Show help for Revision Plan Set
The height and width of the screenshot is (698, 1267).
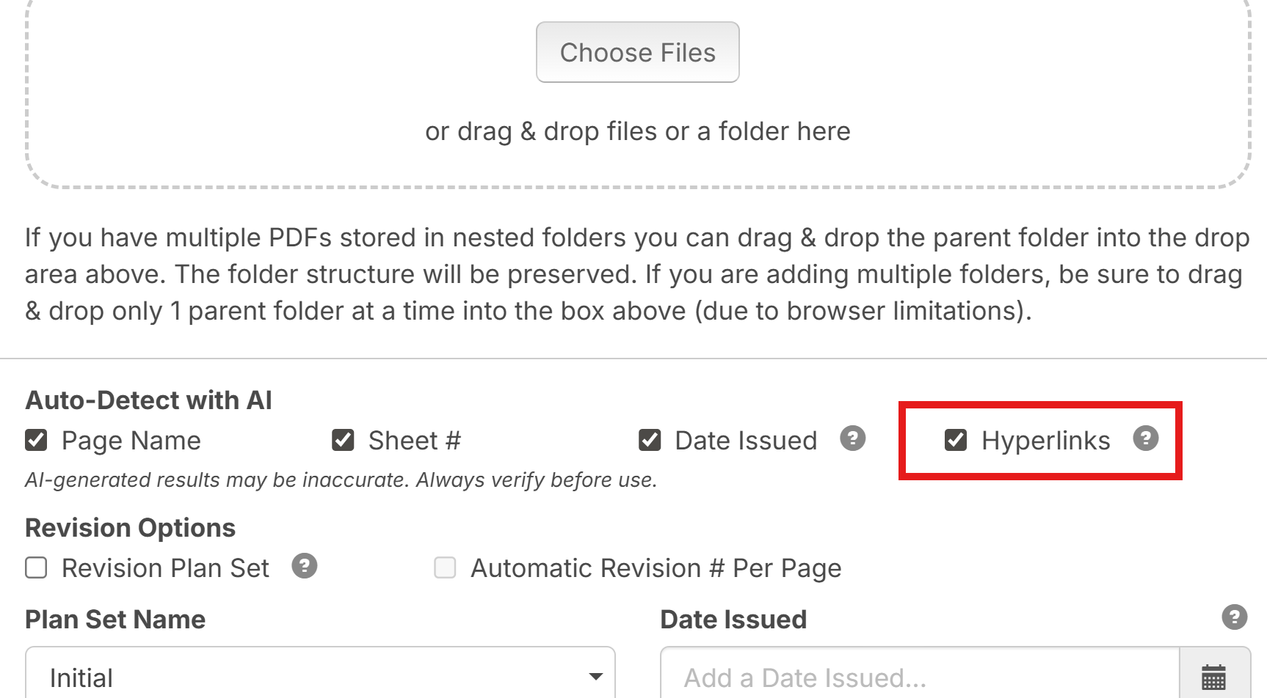[x=304, y=566]
